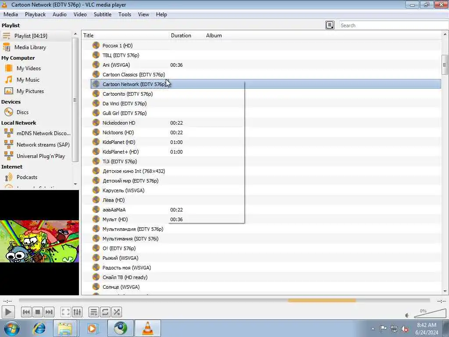Open the Subtitle menu

coord(103,14)
